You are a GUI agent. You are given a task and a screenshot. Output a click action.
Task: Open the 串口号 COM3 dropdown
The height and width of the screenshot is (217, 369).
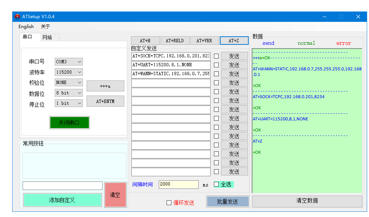click(x=69, y=62)
